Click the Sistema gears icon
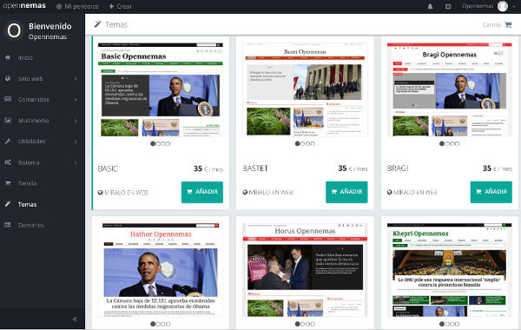 coord(8,162)
